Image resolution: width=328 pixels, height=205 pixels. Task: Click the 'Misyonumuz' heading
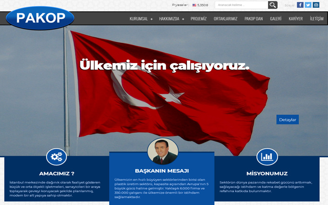point(267,174)
